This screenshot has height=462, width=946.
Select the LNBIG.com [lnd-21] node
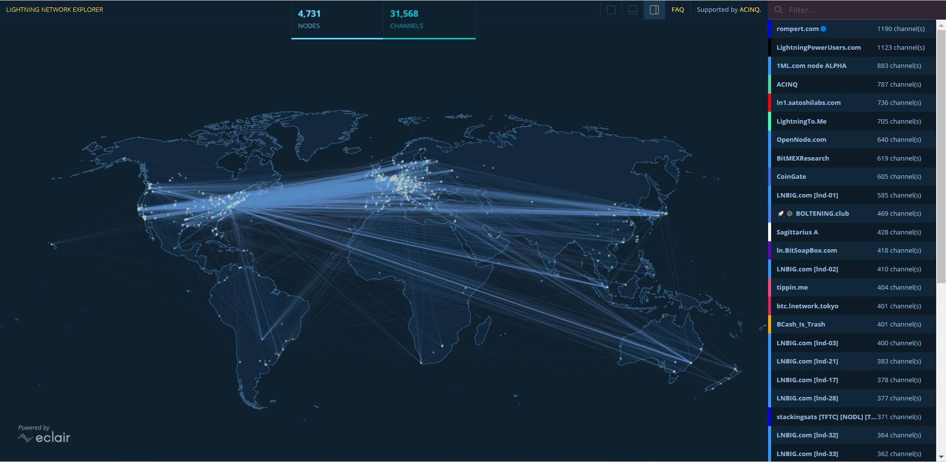point(852,361)
